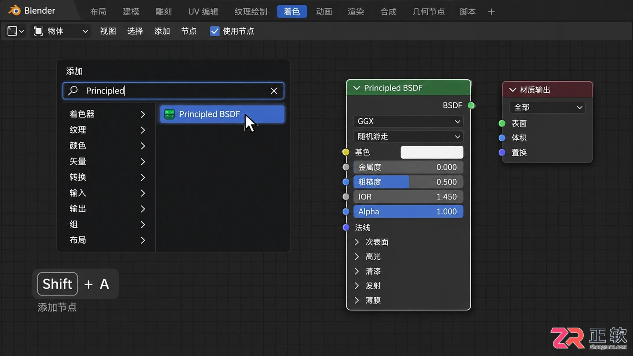
Task: Add a new workspace with the plus icon
Action: (491, 12)
